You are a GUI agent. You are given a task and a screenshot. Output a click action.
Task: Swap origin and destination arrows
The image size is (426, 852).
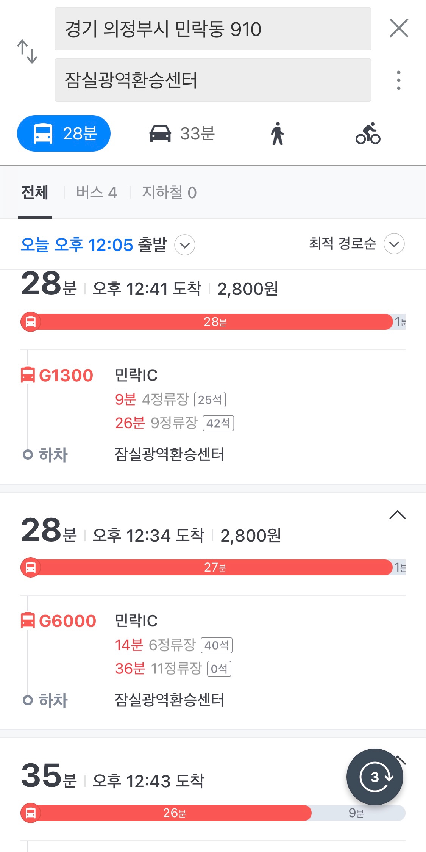27,52
